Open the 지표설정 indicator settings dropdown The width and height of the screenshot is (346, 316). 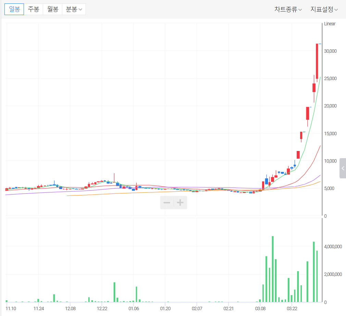(x=324, y=9)
